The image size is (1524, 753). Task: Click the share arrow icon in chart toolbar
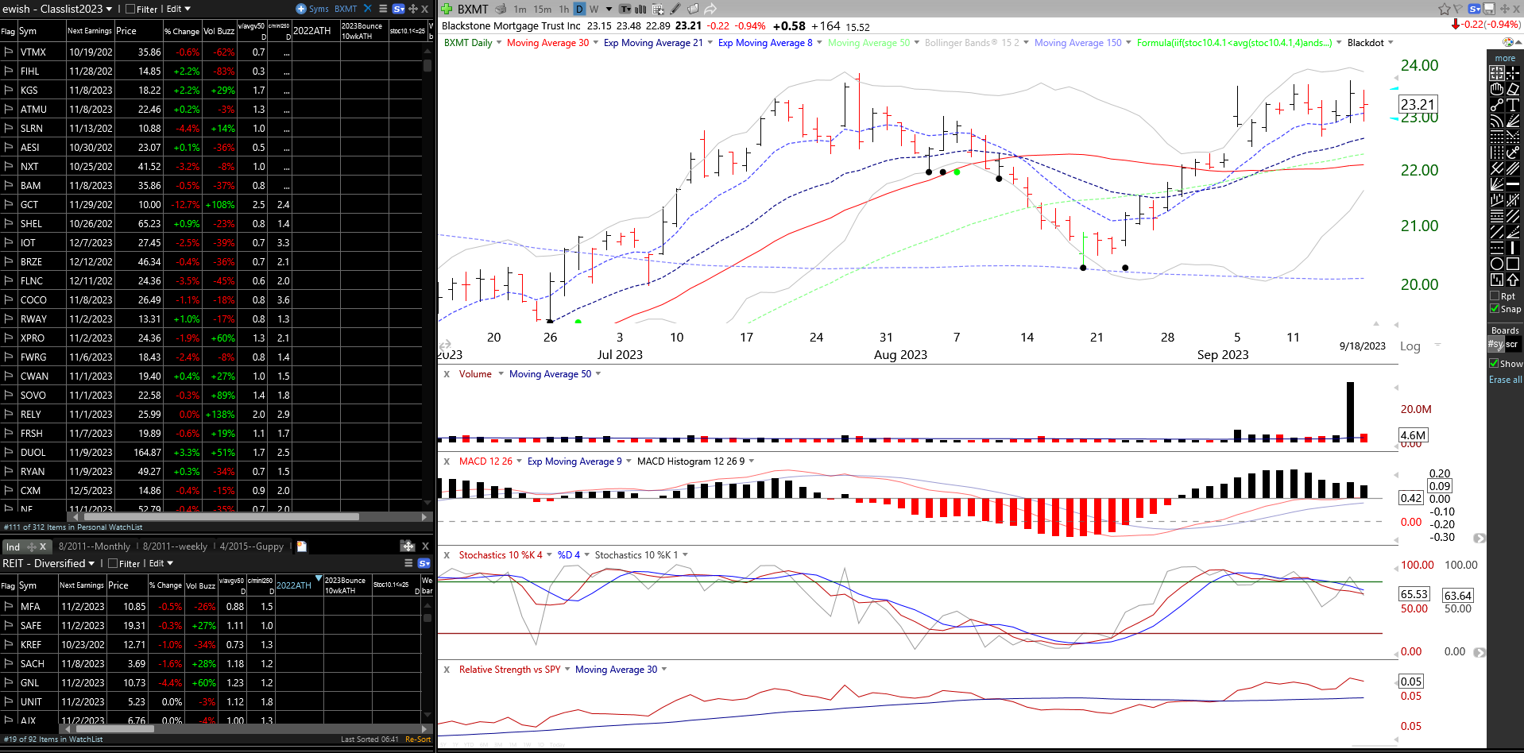point(710,9)
